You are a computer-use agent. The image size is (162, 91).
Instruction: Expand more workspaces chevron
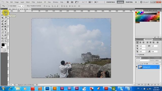[136, 2]
